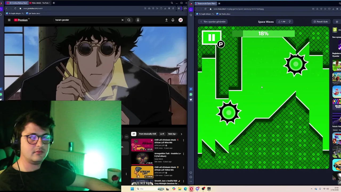Open more options for Armageddon Turk video
This screenshot has width=341, height=192.
coord(183,154)
